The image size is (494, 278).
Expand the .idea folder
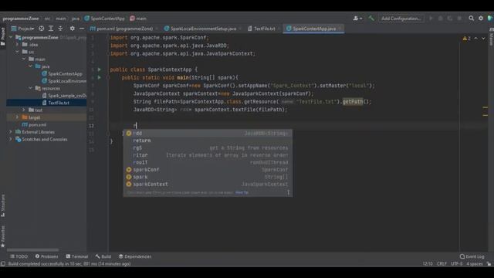click(x=17, y=45)
